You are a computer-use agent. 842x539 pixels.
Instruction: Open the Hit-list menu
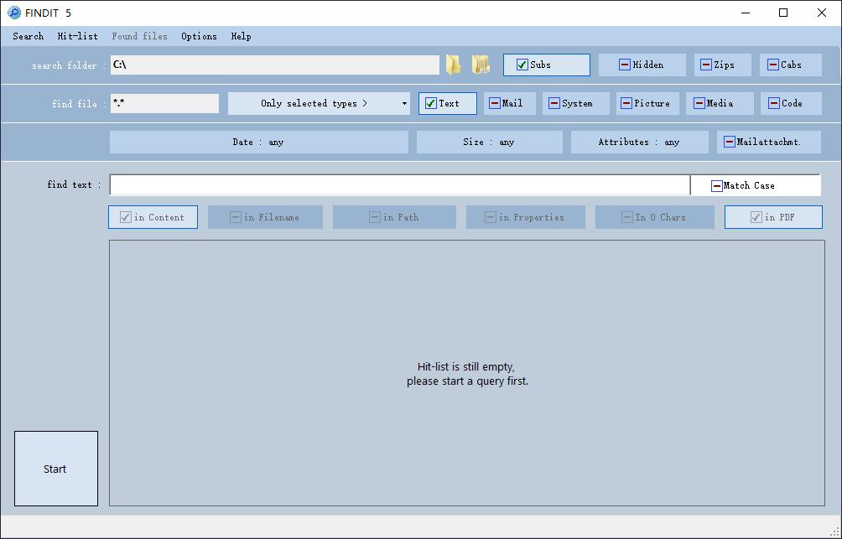[77, 37]
